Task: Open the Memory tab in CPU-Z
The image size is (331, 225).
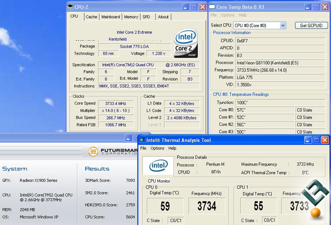Action: tap(131, 17)
